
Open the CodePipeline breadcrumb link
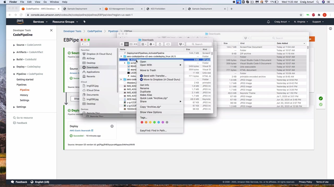(x=95, y=31)
